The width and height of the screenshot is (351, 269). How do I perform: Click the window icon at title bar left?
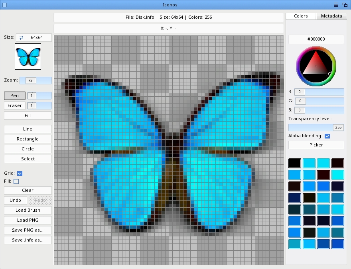5,5
